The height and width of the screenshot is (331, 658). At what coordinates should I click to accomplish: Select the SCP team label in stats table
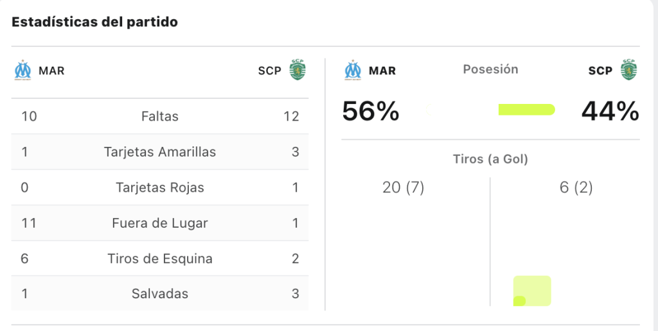pos(269,71)
